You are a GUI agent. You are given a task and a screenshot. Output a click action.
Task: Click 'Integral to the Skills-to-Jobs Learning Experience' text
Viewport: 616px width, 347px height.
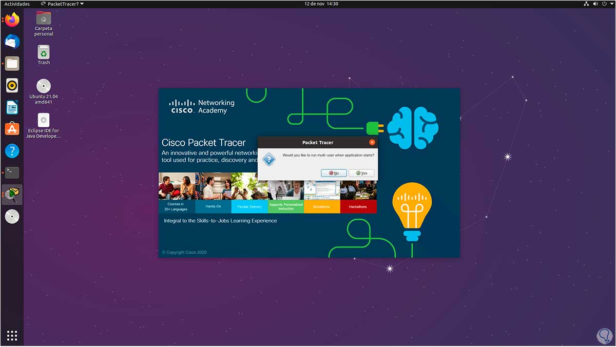[x=220, y=221]
